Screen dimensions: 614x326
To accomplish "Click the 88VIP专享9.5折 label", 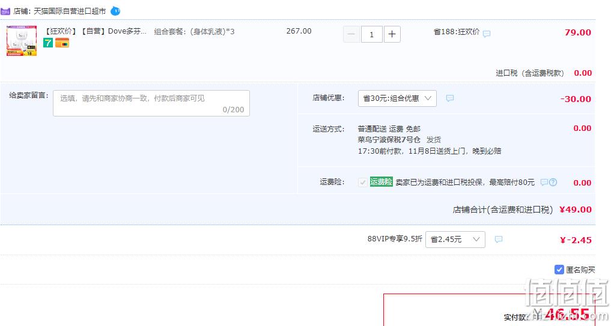I will (x=395, y=239).
